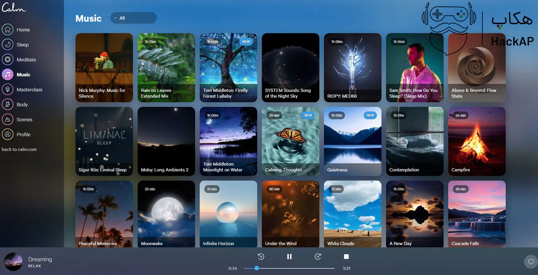Play Cascade Falls
The width and height of the screenshot is (538, 275).
point(477,214)
